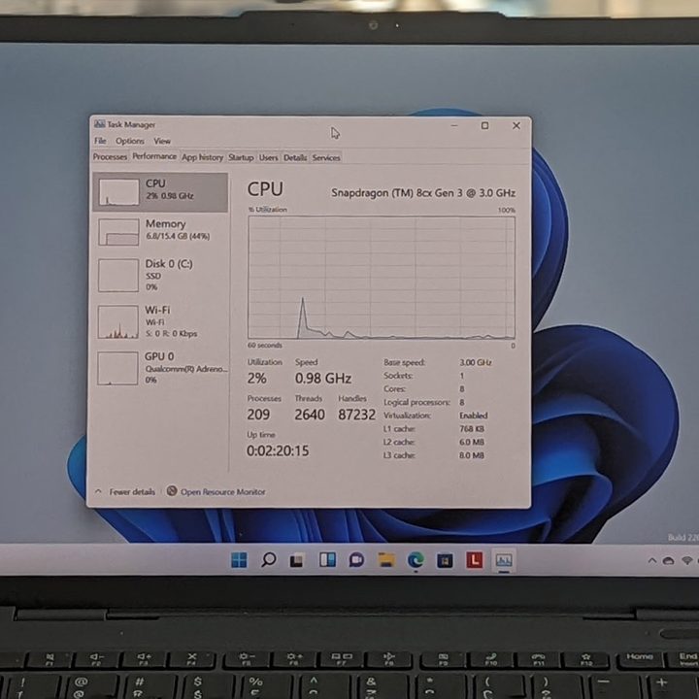This screenshot has height=699, width=699.
Task: Open the File menu in Task Manager
Action: tap(100, 141)
